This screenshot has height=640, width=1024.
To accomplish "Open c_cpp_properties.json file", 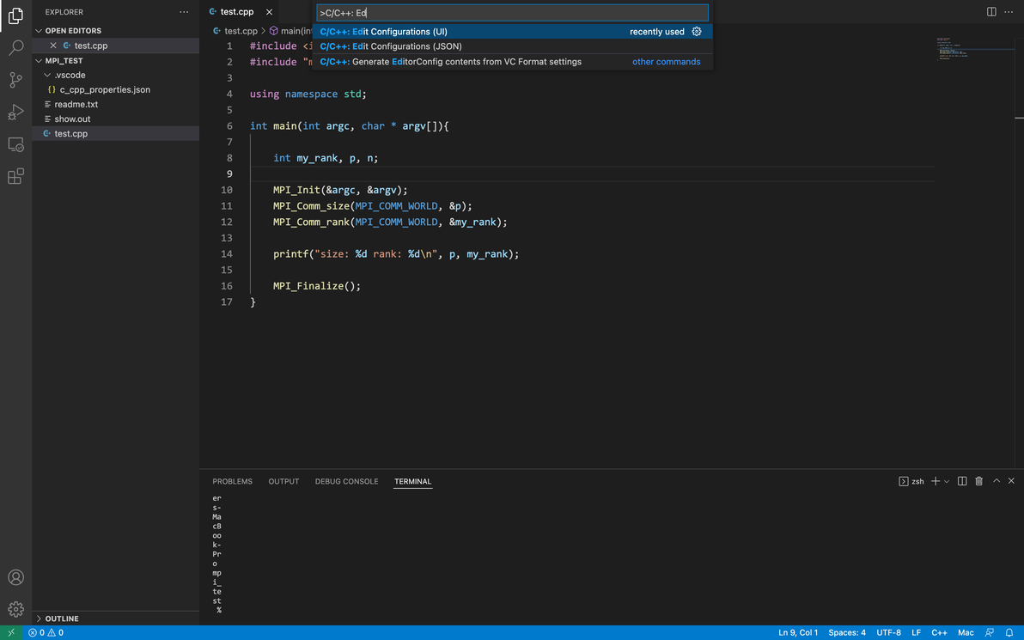I will (116, 89).
